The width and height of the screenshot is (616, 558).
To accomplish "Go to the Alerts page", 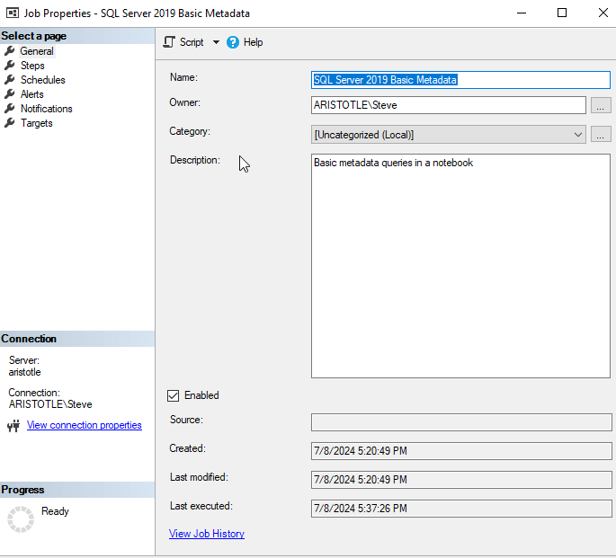I will (x=31, y=94).
